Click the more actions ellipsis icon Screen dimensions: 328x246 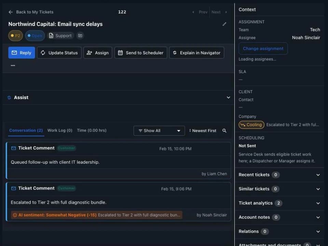13,65
